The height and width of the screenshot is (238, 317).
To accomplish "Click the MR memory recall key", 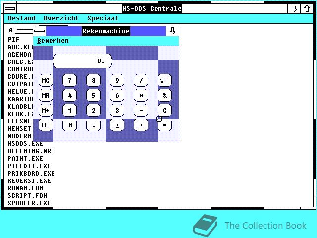I will (46, 95).
